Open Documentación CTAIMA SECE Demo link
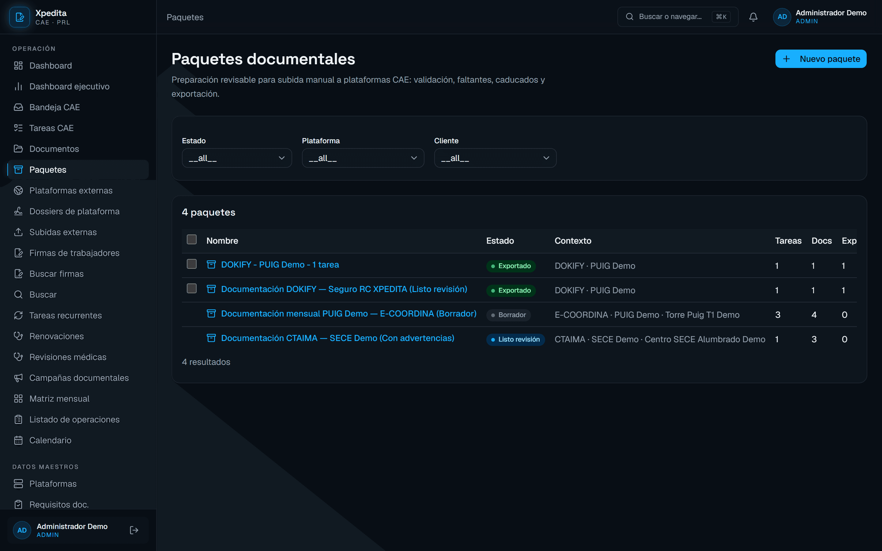 337,338
